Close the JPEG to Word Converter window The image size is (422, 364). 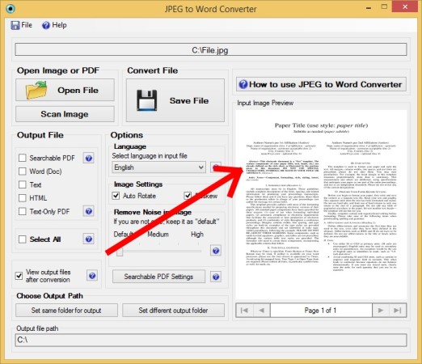point(405,6)
